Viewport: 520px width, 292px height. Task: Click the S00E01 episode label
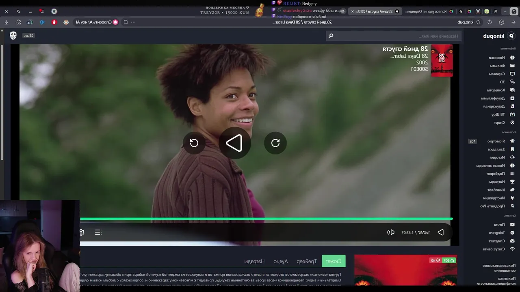coord(420,69)
